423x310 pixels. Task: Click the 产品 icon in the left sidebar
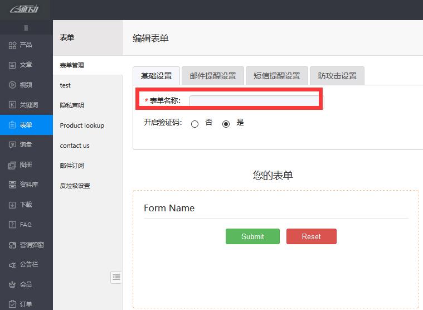(12, 45)
